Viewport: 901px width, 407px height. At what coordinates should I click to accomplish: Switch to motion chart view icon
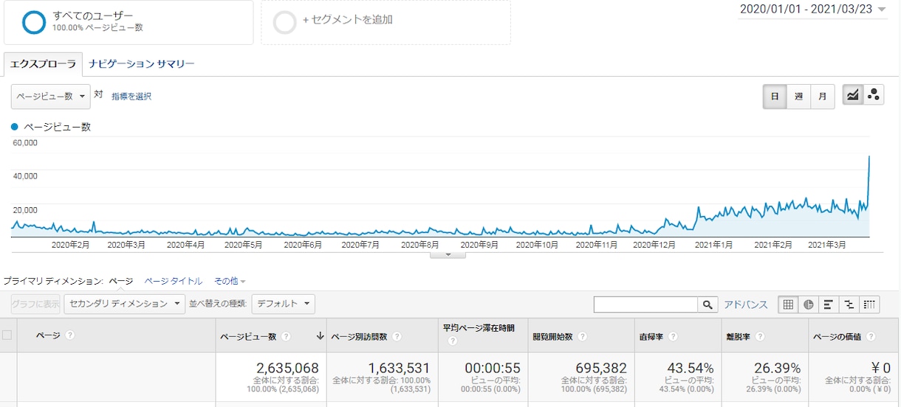(x=874, y=96)
